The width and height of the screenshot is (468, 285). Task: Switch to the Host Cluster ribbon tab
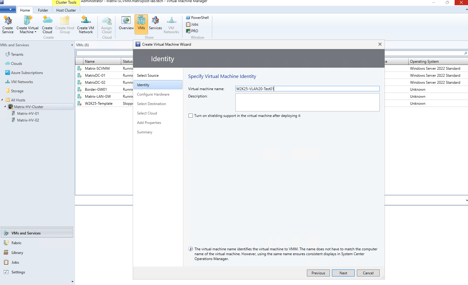pos(66,10)
